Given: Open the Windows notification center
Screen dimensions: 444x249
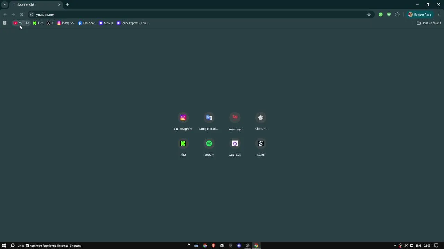Looking at the screenshot, I should (x=436, y=246).
